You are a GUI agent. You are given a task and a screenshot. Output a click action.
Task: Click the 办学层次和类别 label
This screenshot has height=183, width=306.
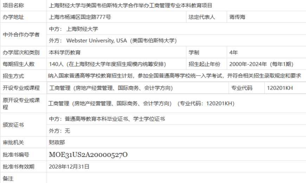coord(21,52)
